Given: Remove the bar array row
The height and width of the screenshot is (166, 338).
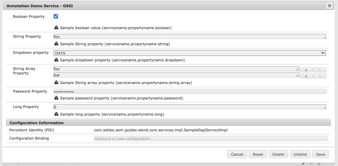Looking at the screenshot, I should (x=320, y=76).
